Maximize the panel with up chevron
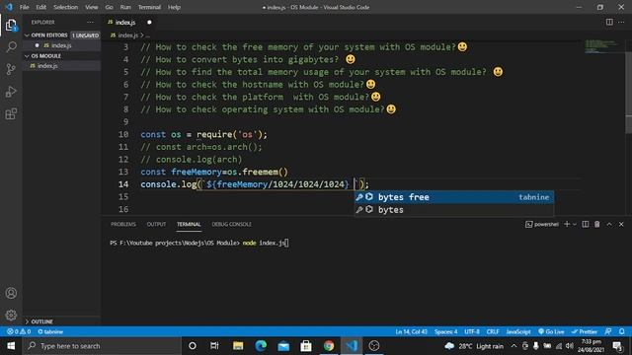Image resolution: width=632 pixels, height=355 pixels. (609, 224)
